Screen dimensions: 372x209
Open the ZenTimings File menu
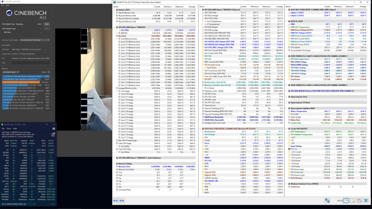point(3,129)
